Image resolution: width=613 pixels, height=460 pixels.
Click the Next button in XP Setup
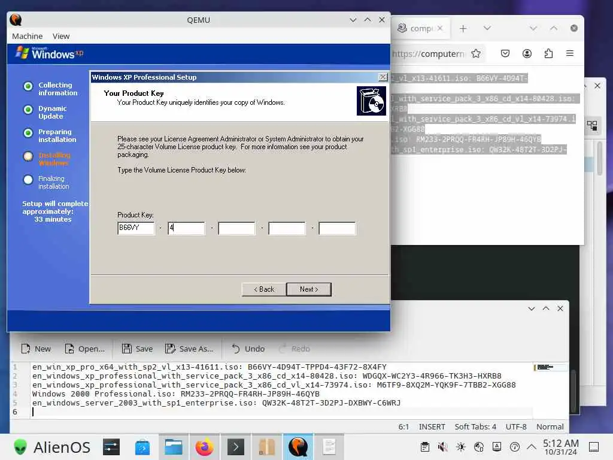point(309,289)
